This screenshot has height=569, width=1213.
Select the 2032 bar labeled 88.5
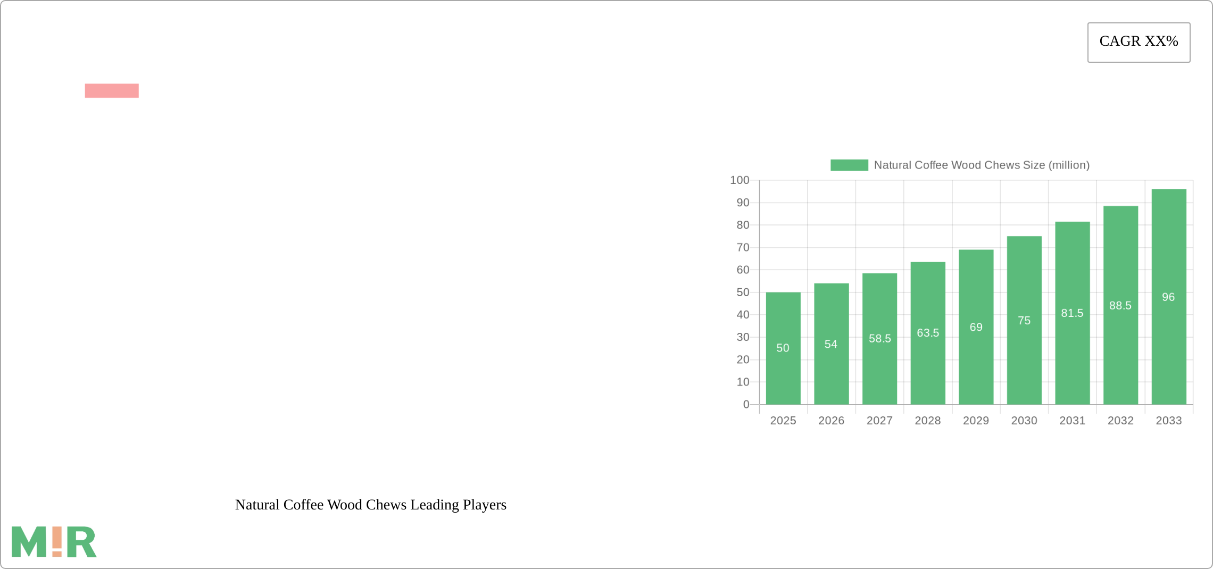[x=1121, y=305]
